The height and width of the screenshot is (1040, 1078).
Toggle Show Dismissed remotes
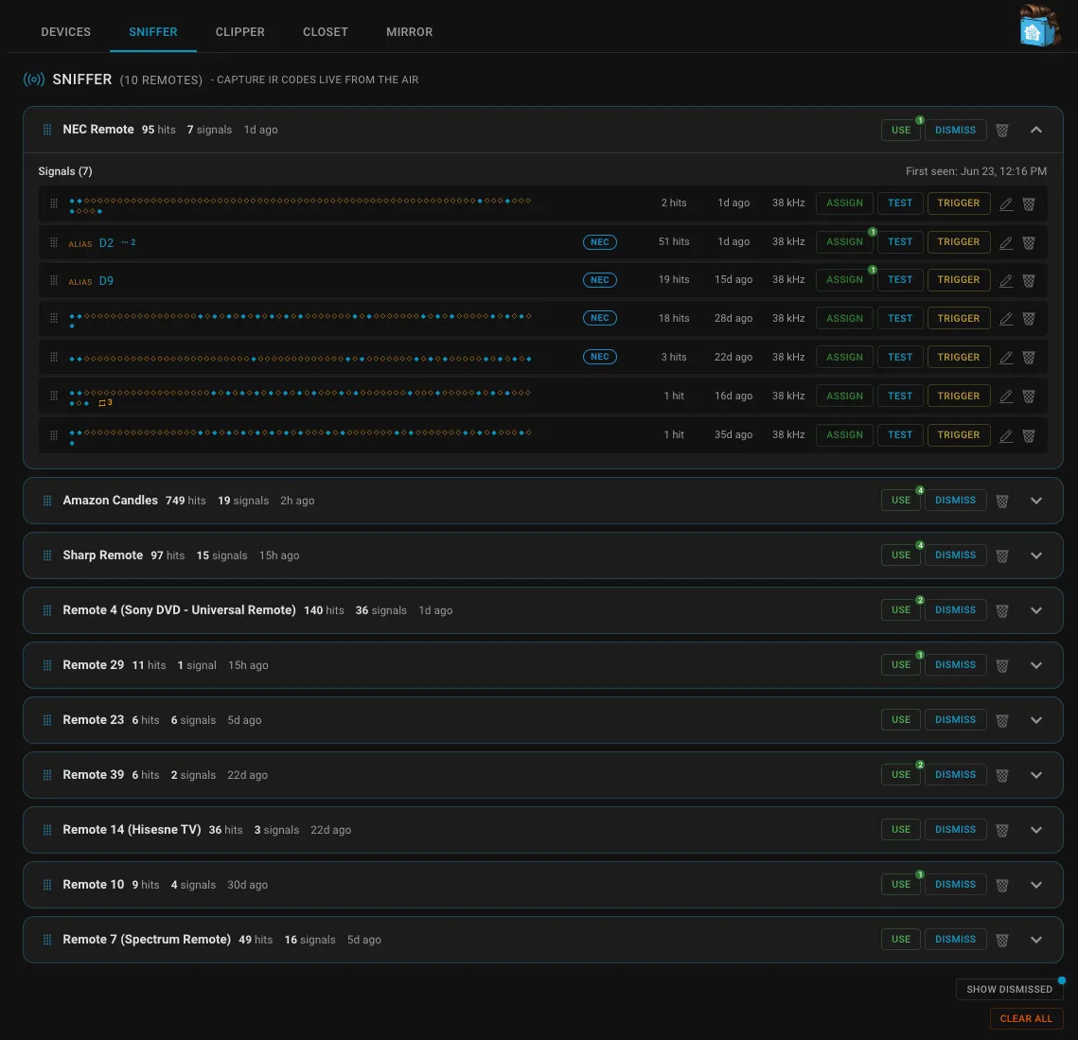coord(1009,989)
